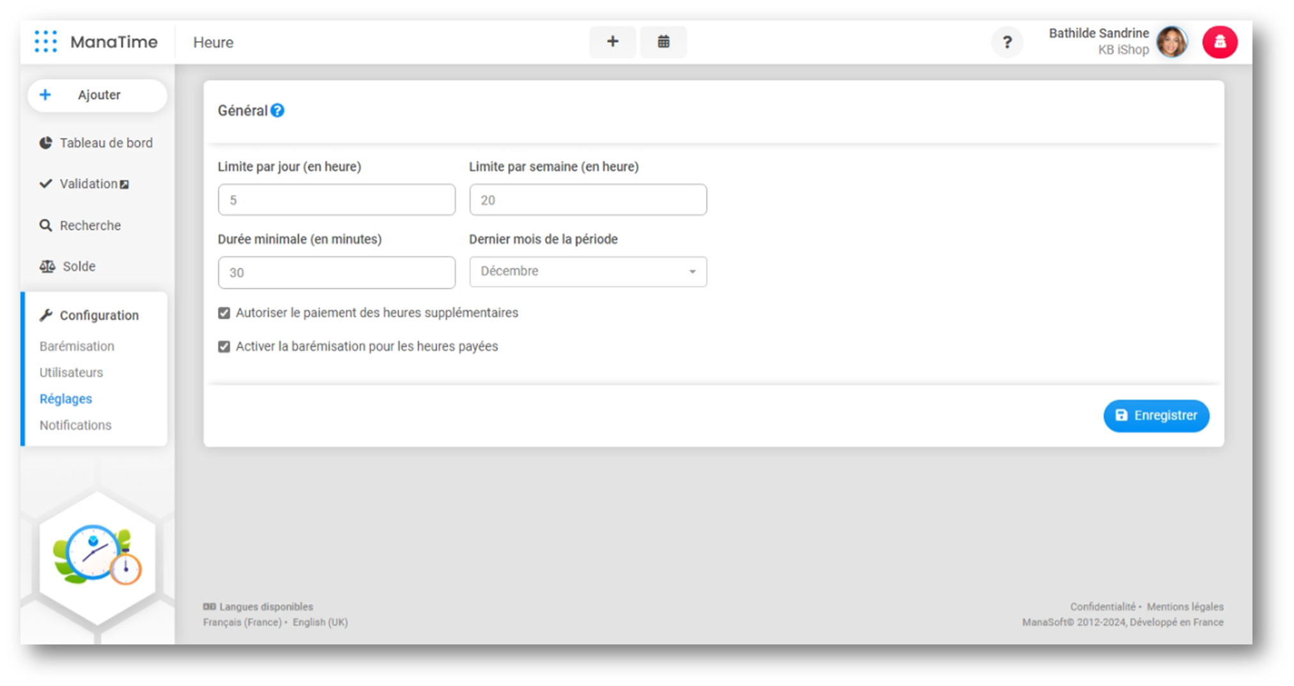The width and height of the screenshot is (1294, 686).
Task: Uncheck Activer la barémisation checkbox
Action: (224, 347)
